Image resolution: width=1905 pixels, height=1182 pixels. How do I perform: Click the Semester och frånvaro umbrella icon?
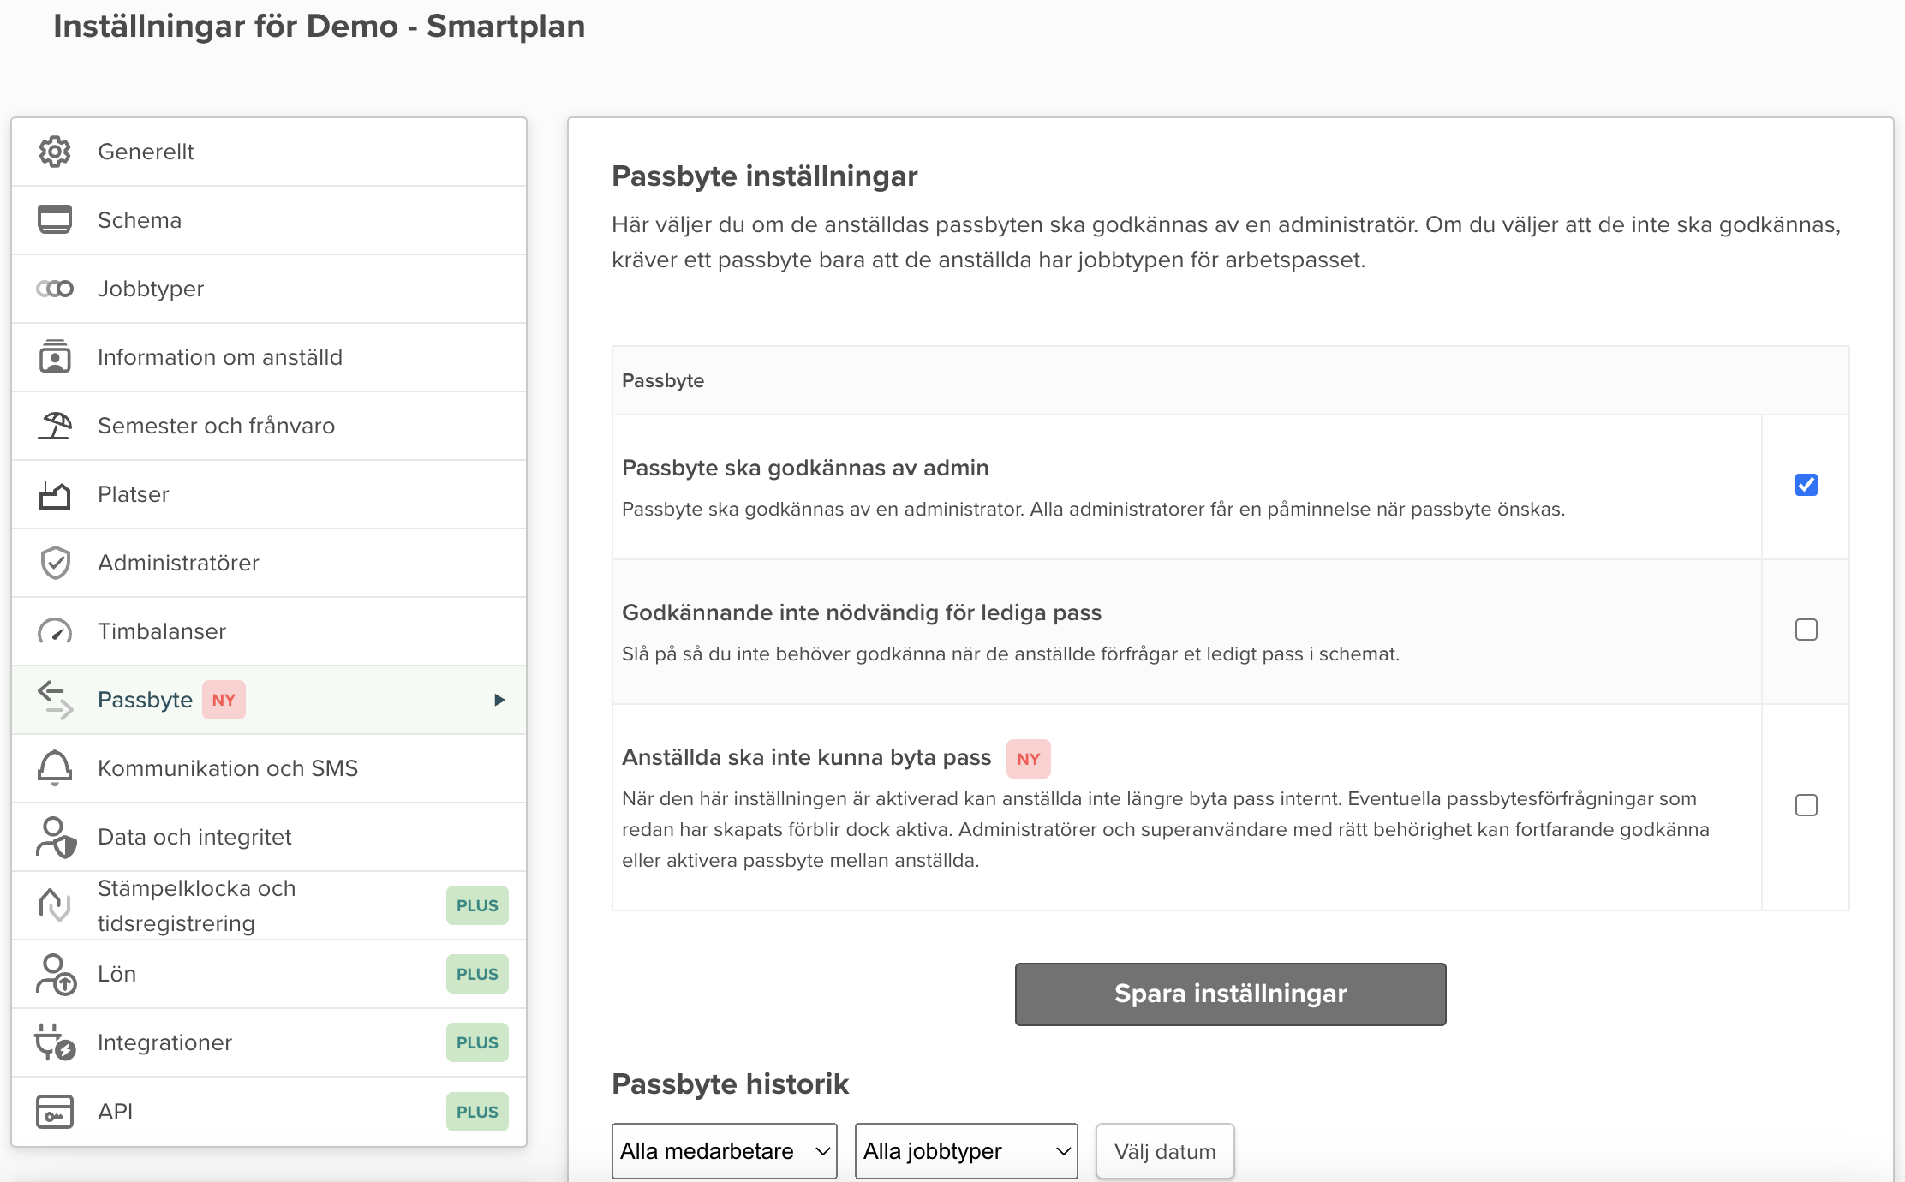coord(55,425)
